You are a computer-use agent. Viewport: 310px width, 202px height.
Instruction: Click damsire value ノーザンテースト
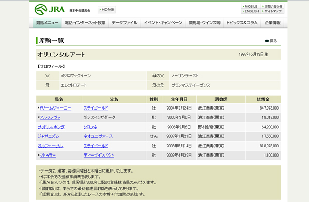(185, 76)
